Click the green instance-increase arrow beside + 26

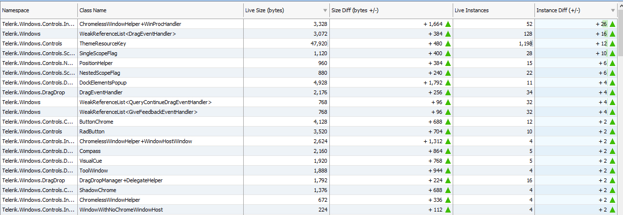coord(612,24)
